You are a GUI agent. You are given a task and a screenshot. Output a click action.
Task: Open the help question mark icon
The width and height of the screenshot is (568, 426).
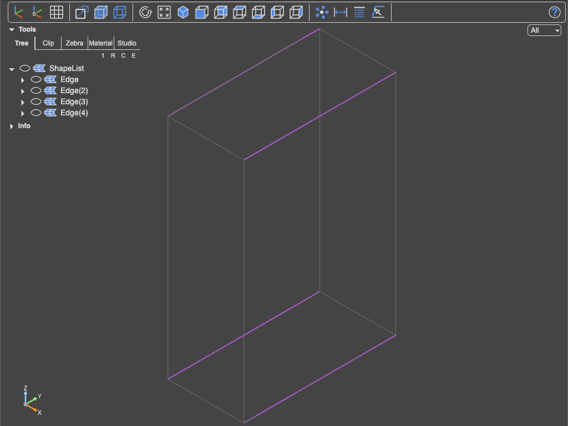click(x=554, y=12)
